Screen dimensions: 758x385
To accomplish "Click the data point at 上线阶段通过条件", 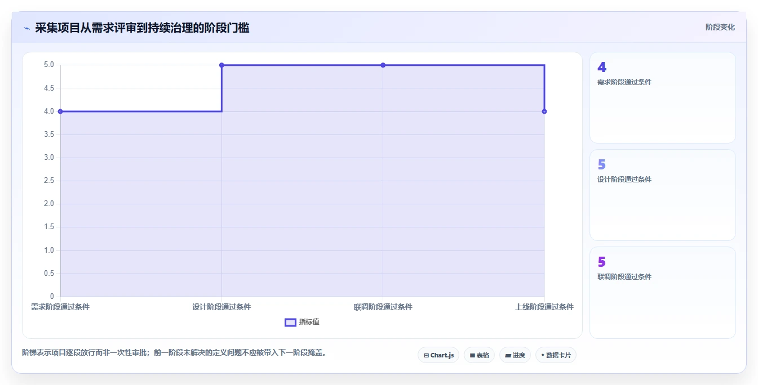I will click(x=544, y=111).
